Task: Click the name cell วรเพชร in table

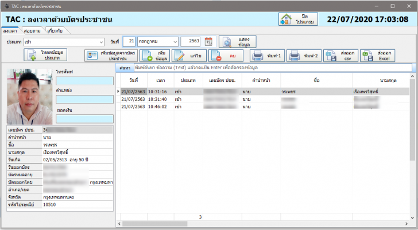Action: [x=316, y=92]
